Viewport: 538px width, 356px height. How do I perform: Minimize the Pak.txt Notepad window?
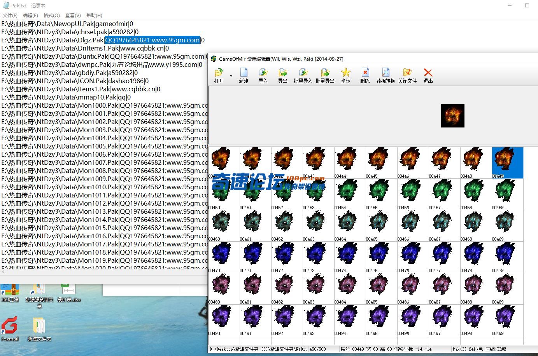coord(510,5)
